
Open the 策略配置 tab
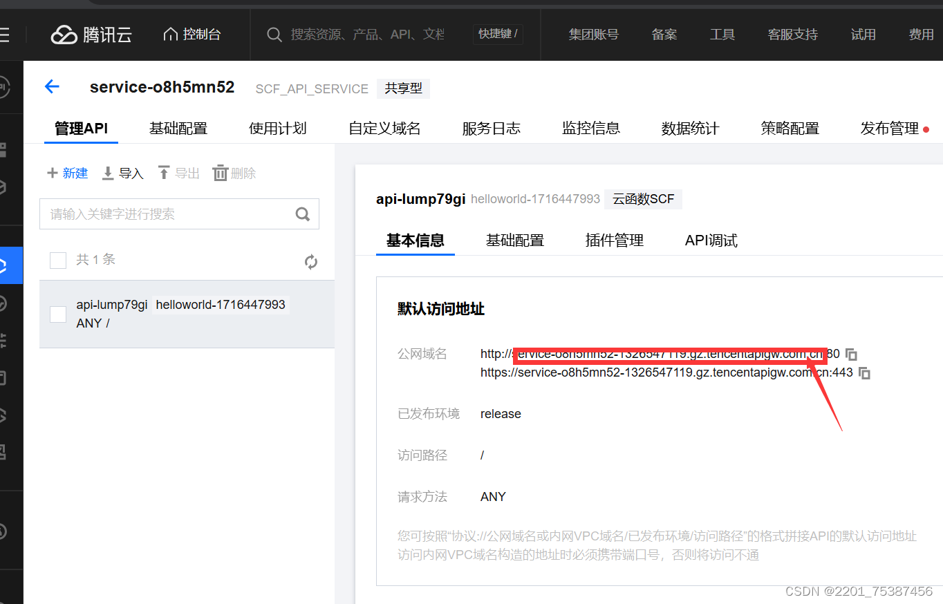(x=790, y=129)
